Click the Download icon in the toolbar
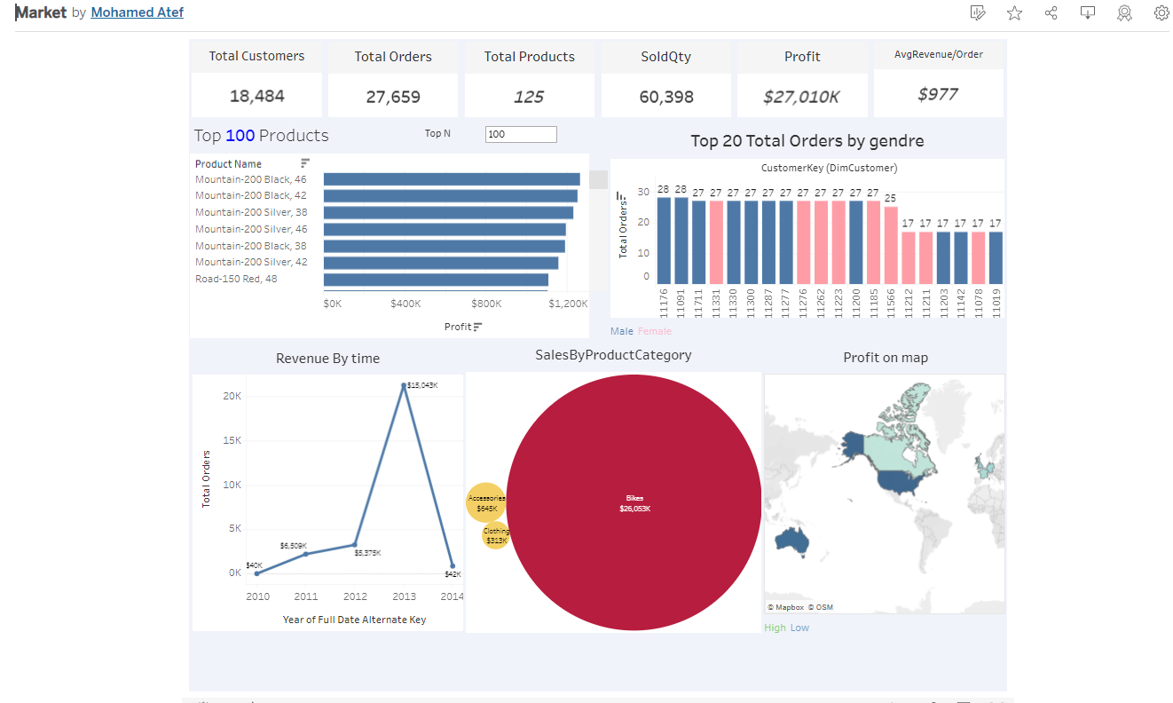Screen dimensions: 1173x703 pyautogui.click(x=1088, y=13)
